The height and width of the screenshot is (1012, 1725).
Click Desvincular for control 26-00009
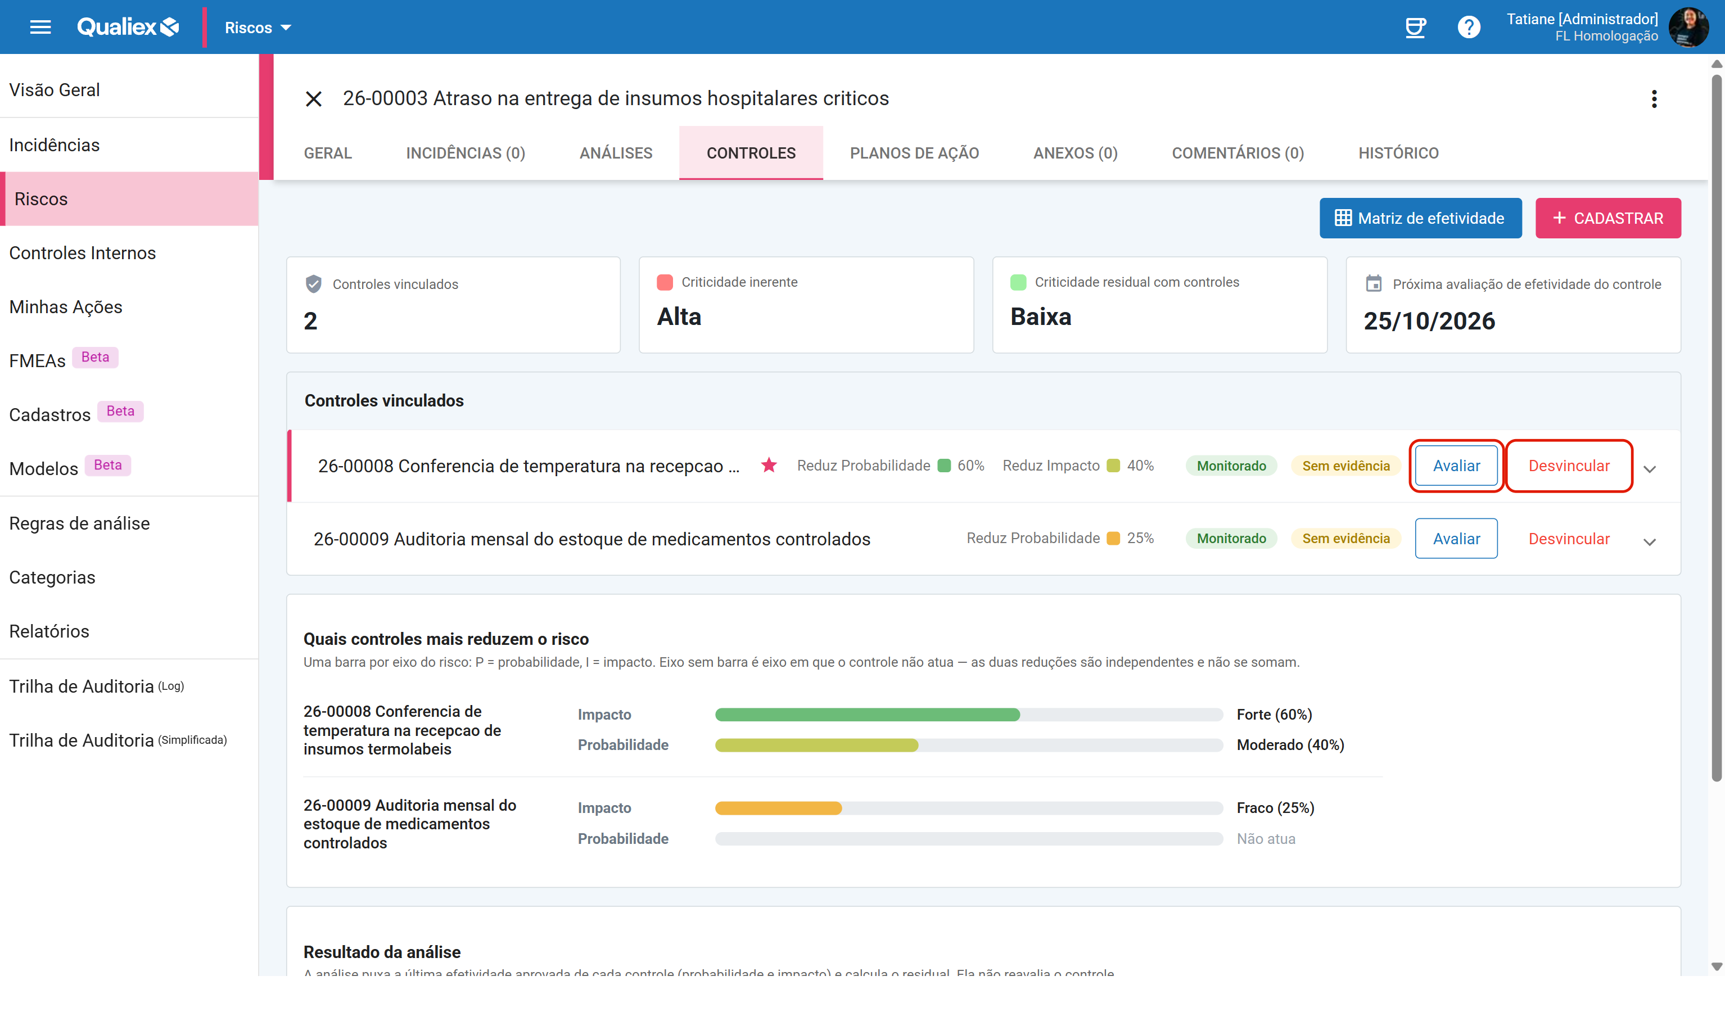click(x=1569, y=539)
